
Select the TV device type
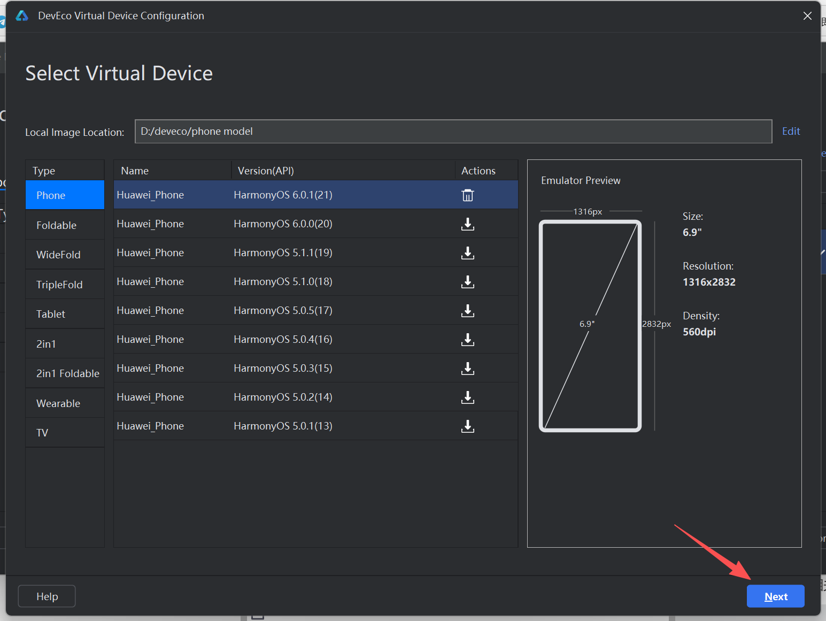point(65,433)
